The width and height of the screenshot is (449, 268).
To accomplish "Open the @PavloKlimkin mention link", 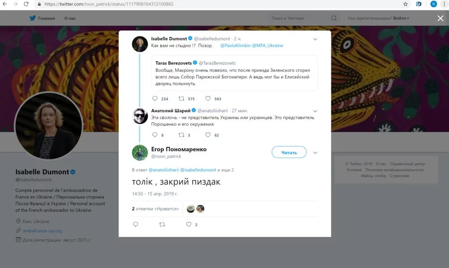I will coord(235,46).
